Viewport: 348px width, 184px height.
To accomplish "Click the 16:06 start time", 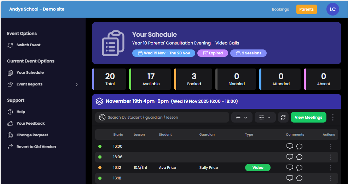I will (x=118, y=157).
